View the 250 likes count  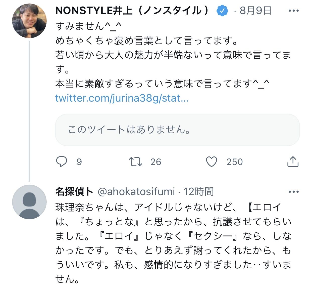pos(235,162)
